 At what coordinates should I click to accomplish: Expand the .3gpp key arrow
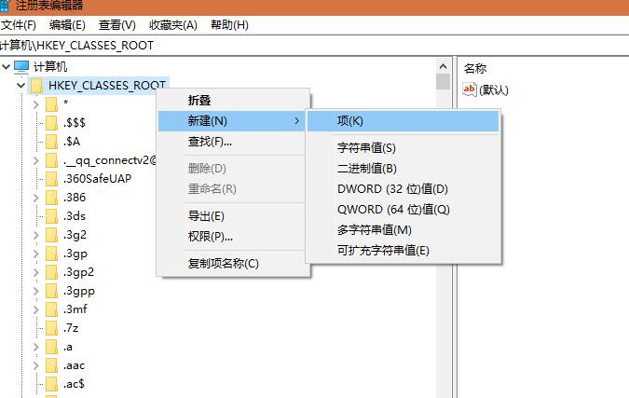36,291
